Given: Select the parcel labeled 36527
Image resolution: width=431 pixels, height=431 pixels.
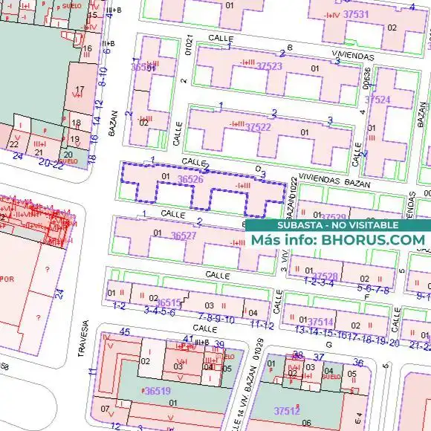Looking at the screenshot, I should click(x=184, y=236).
